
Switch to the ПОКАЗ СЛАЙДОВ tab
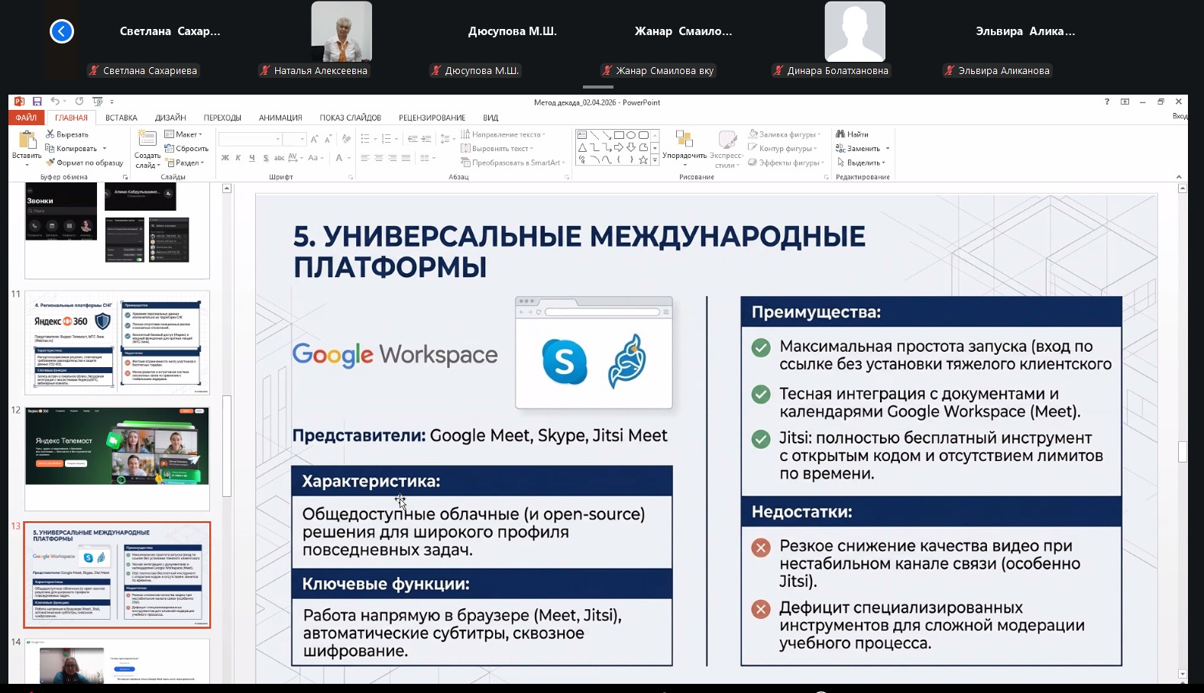(x=350, y=118)
